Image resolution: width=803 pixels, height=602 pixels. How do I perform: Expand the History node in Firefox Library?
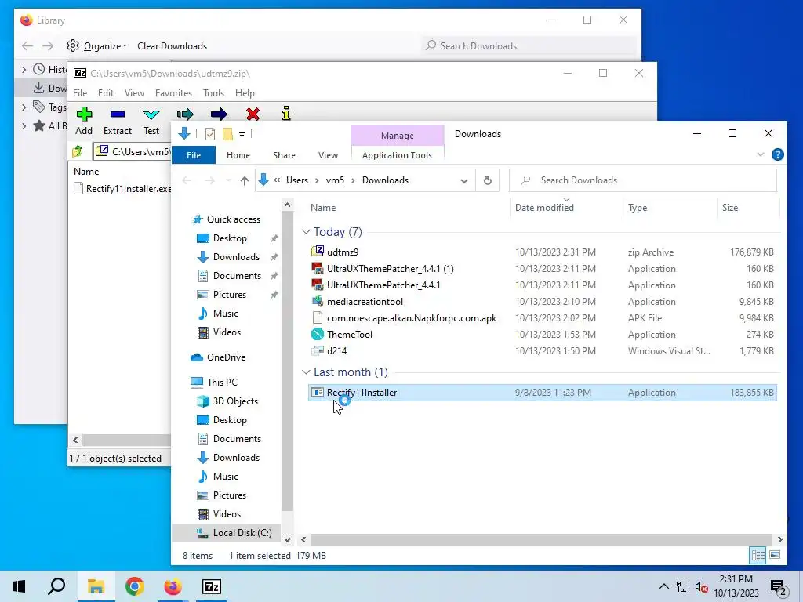(24, 69)
